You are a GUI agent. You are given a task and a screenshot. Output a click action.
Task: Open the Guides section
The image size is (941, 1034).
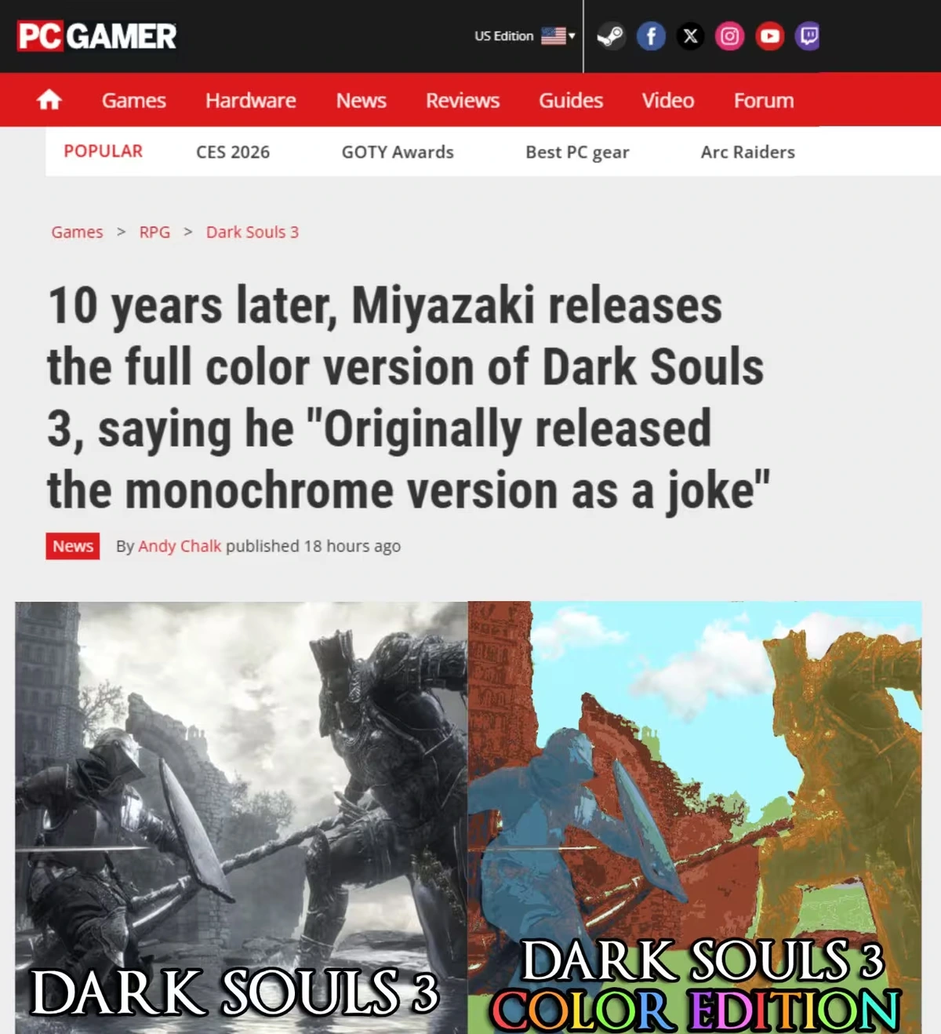coord(571,100)
